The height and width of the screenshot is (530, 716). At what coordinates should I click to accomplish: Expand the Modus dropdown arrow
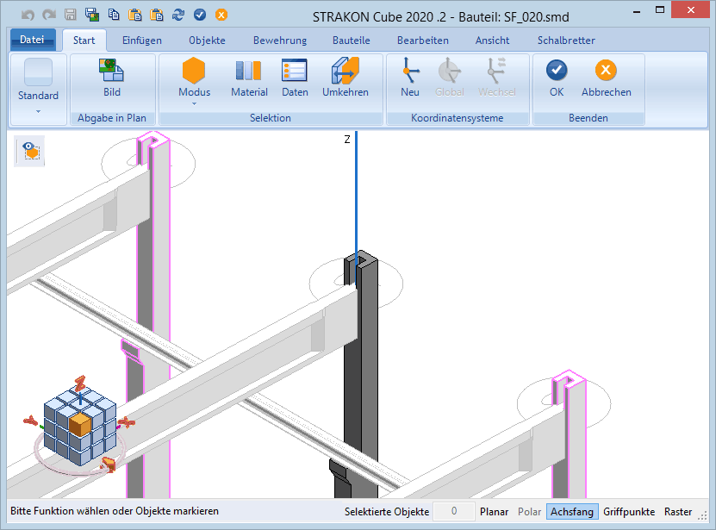click(194, 104)
